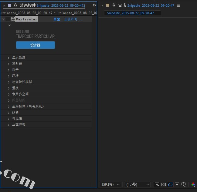
Task: Open the 合成 panel hamburger menu
Action: pos(178,5)
